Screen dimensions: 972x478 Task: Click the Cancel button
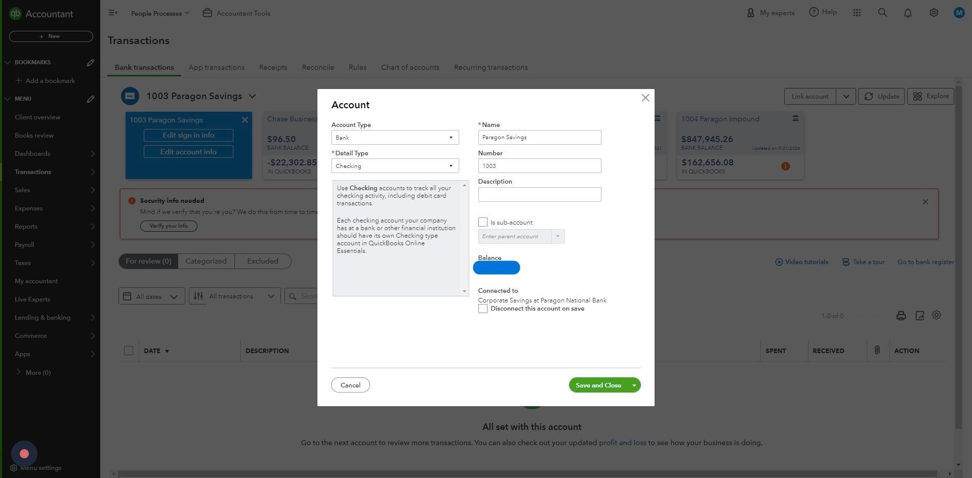[x=350, y=385]
